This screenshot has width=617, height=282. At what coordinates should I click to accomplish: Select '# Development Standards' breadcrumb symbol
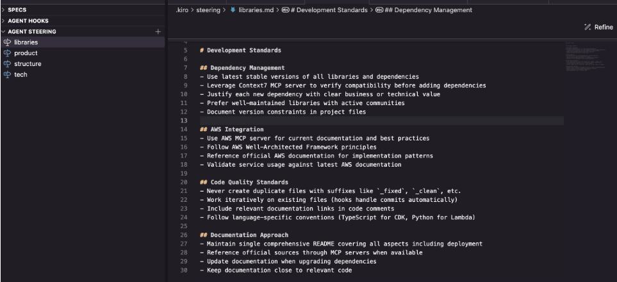(x=329, y=10)
